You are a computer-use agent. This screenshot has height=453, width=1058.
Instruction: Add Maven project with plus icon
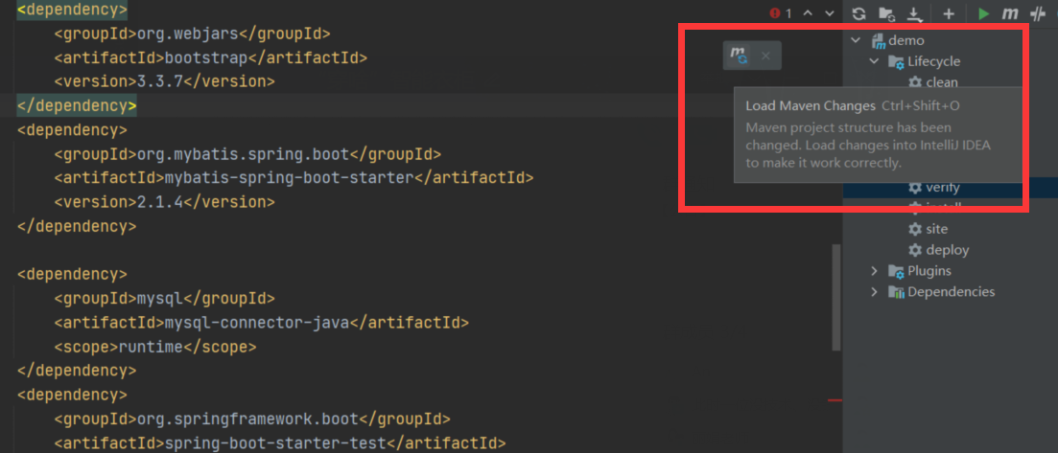pos(949,14)
